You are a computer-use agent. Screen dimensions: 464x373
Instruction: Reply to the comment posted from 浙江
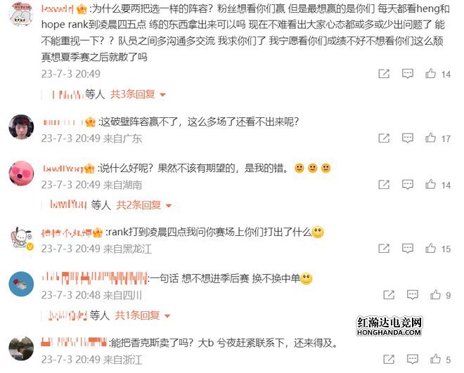coord(412,359)
